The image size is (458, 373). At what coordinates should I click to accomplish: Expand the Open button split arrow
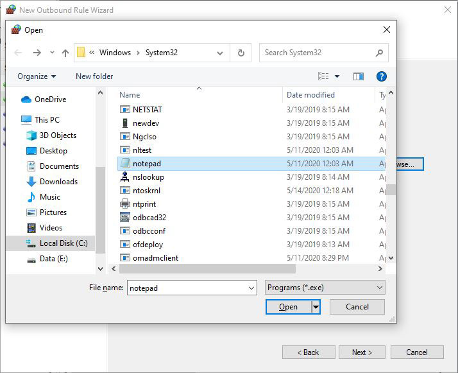[316, 308]
